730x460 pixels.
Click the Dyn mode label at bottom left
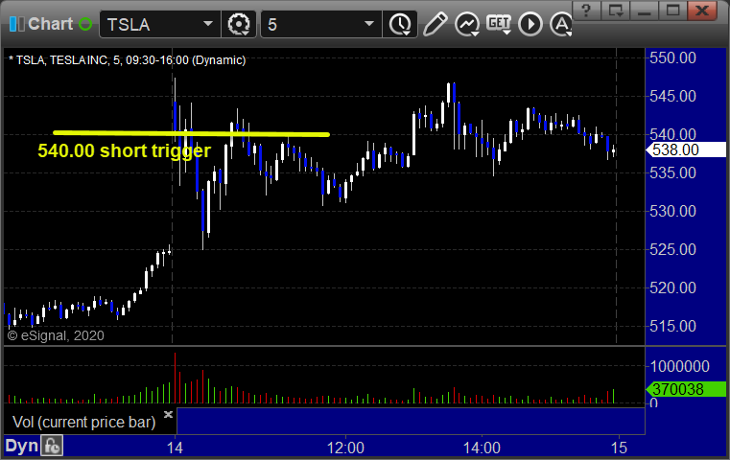coord(21,446)
